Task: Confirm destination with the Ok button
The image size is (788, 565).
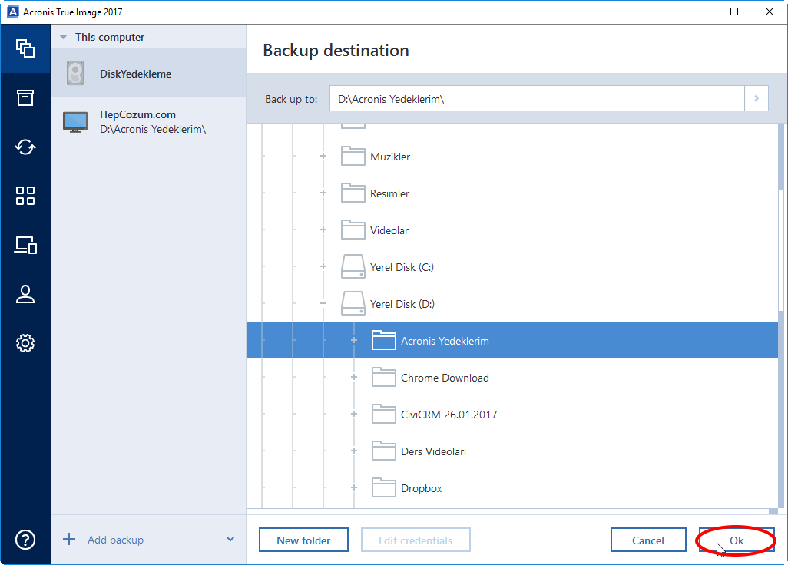Action: tap(737, 540)
